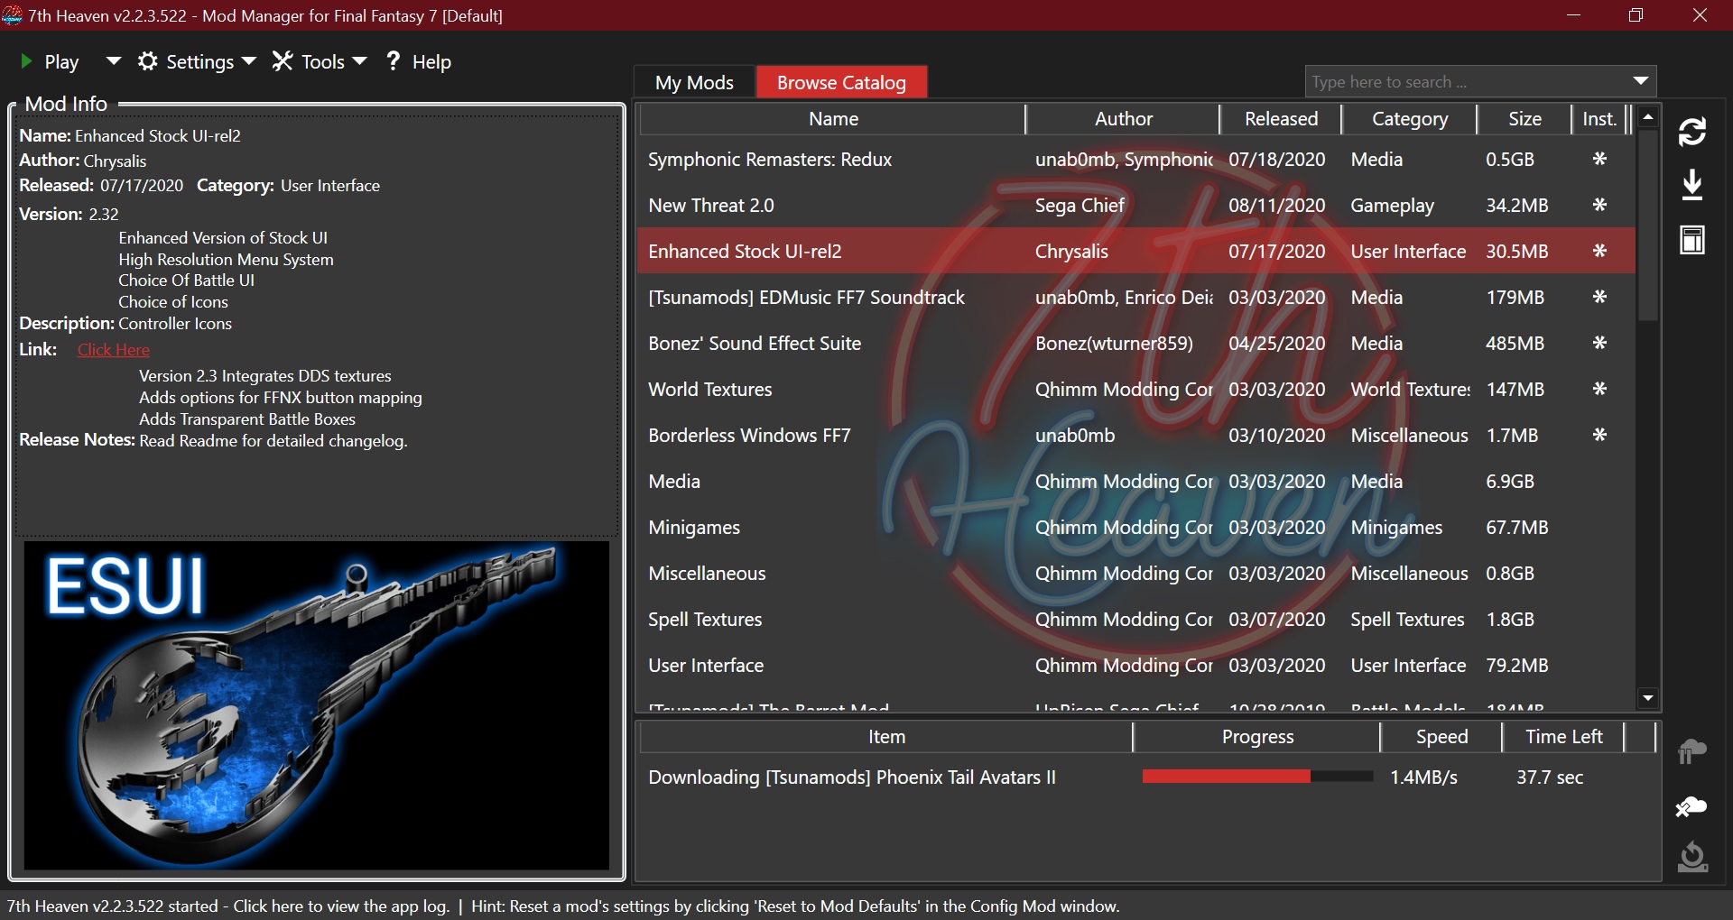Expand the Tools dropdown arrow
The height and width of the screenshot is (920, 1733).
[x=359, y=61]
